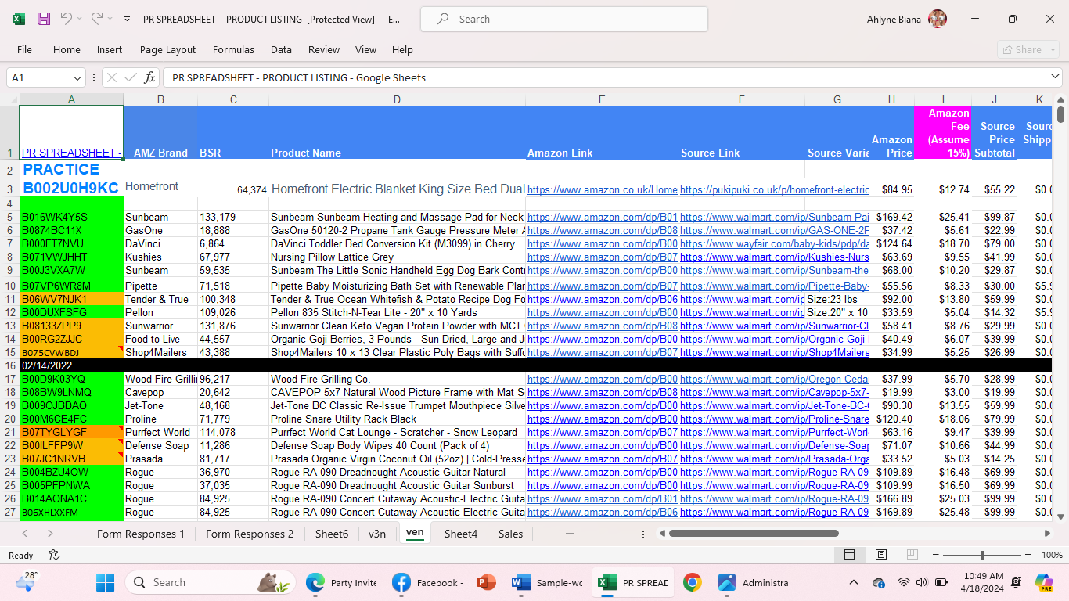Click sheet tab scroll left arrow
Viewport: 1069px width, 601px height.
pos(25,534)
